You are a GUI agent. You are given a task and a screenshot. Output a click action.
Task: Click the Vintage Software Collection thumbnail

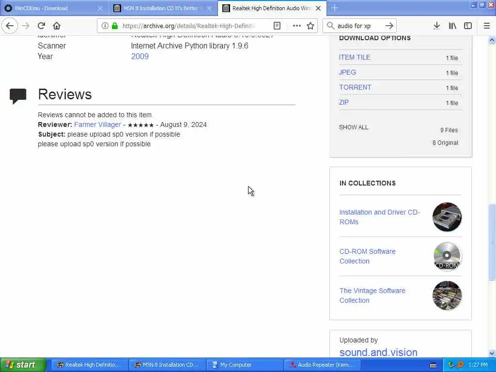[447, 295]
